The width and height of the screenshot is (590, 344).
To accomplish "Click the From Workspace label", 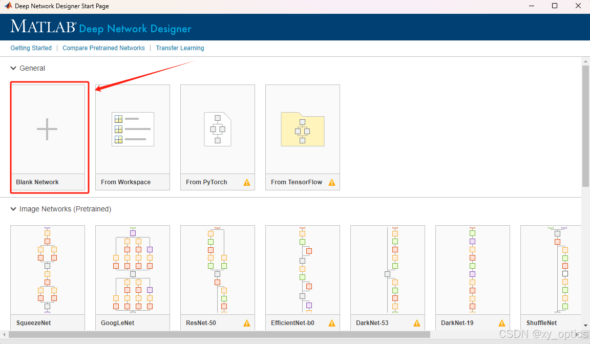I will click(125, 182).
